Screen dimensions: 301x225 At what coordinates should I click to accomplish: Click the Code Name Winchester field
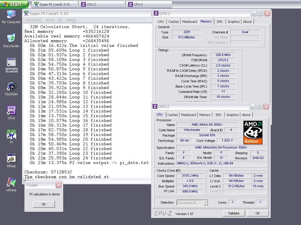point(192,130)
